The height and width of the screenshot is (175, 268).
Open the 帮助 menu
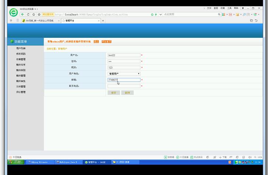point(236,8)
